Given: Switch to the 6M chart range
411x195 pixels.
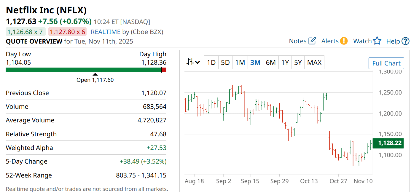Looking at the screenshot, I should 270,63.
